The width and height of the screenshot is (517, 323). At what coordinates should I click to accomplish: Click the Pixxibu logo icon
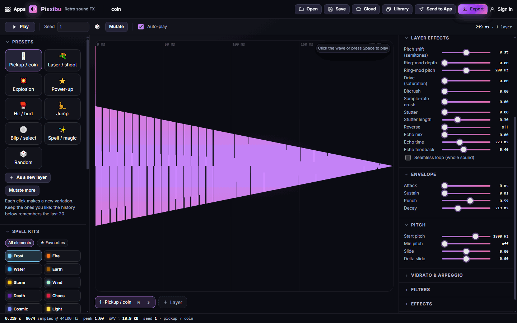[x=33, y=9]
